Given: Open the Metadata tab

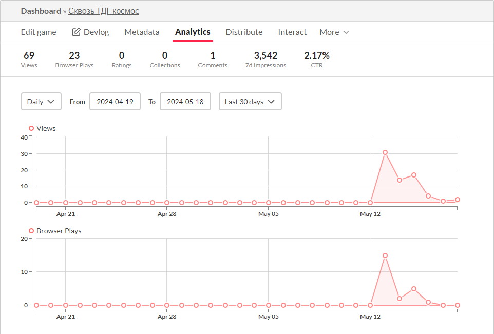Looking at the screenshot, I should coord(142,32).
